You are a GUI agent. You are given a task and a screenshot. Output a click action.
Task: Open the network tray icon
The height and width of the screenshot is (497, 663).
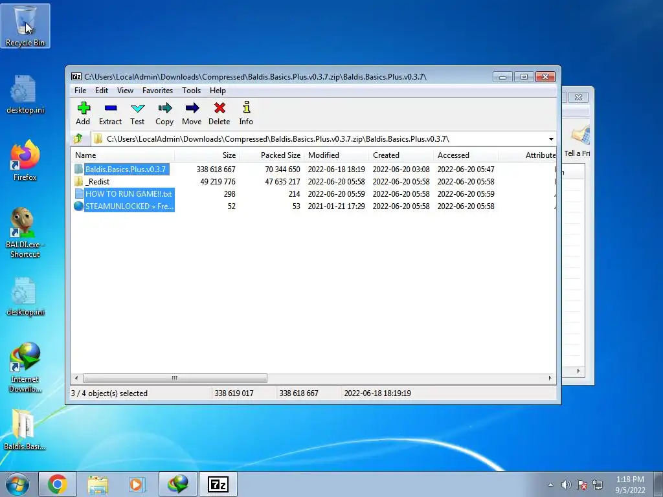(x=598, y=485)
